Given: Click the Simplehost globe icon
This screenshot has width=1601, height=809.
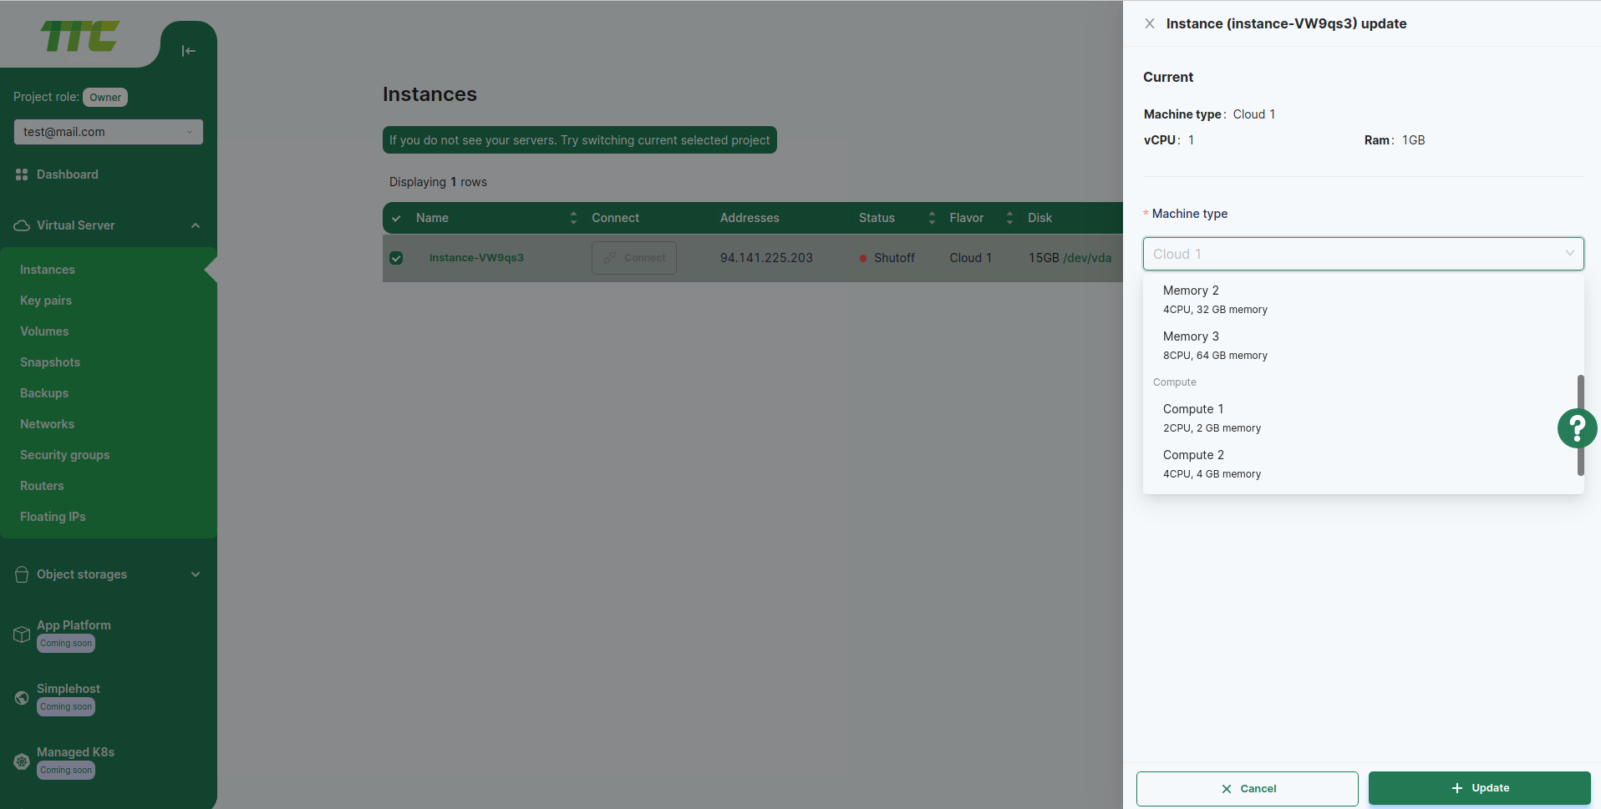Looking at the screenshot, I should coord(22,698).
